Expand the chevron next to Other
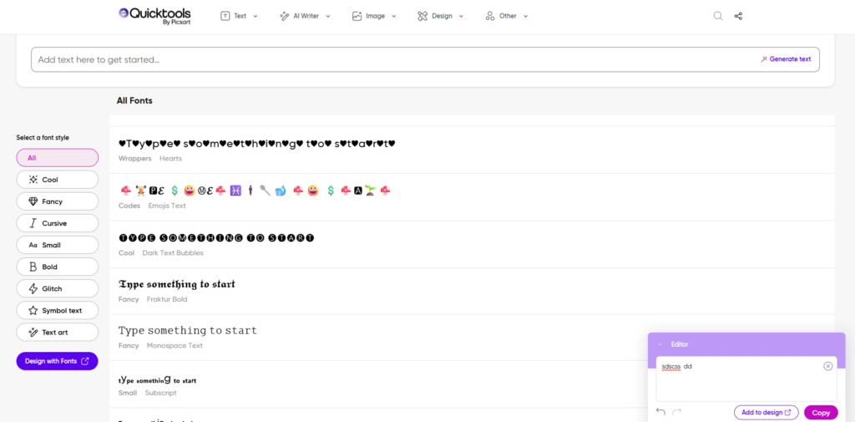 click(525, 17)
